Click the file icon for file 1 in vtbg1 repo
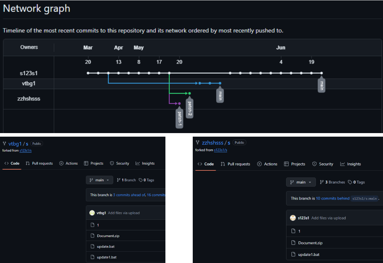Image resolution: width=383 pixels, height=263 pixels. pyautogui.click(x=92, y=225)
